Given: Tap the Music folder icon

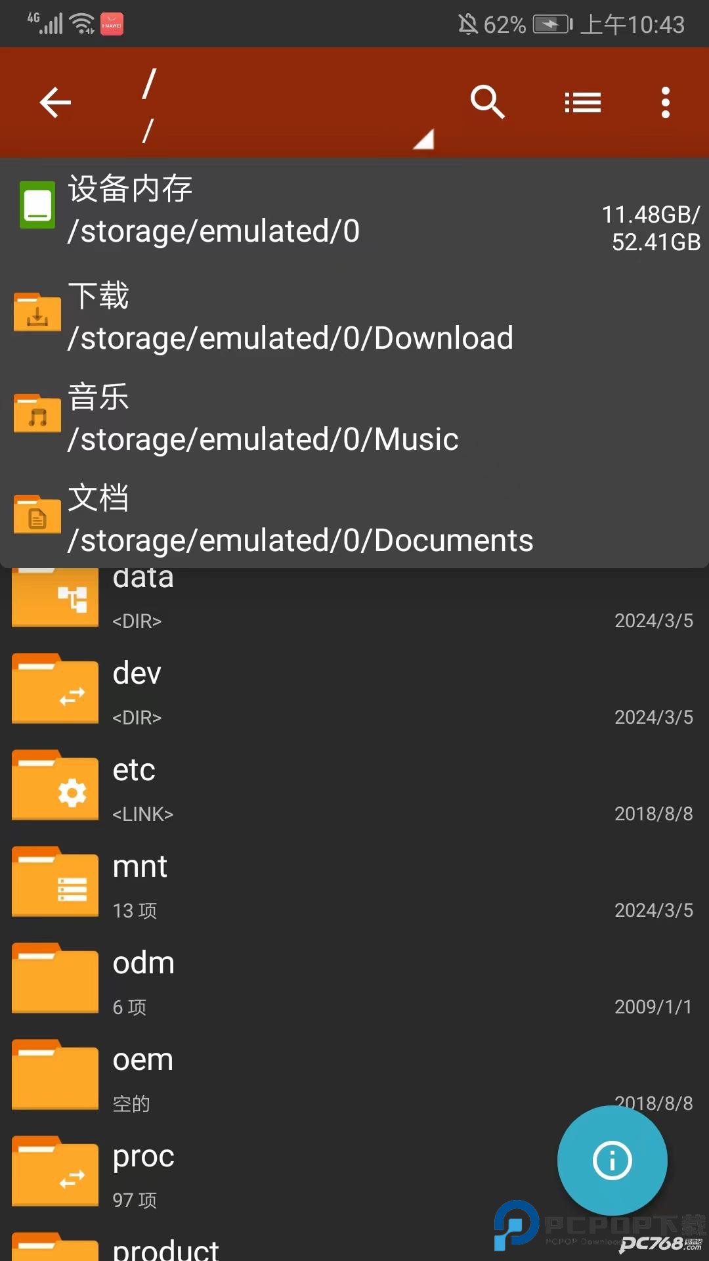Looking at the screenshot, I should click(37, 414).
